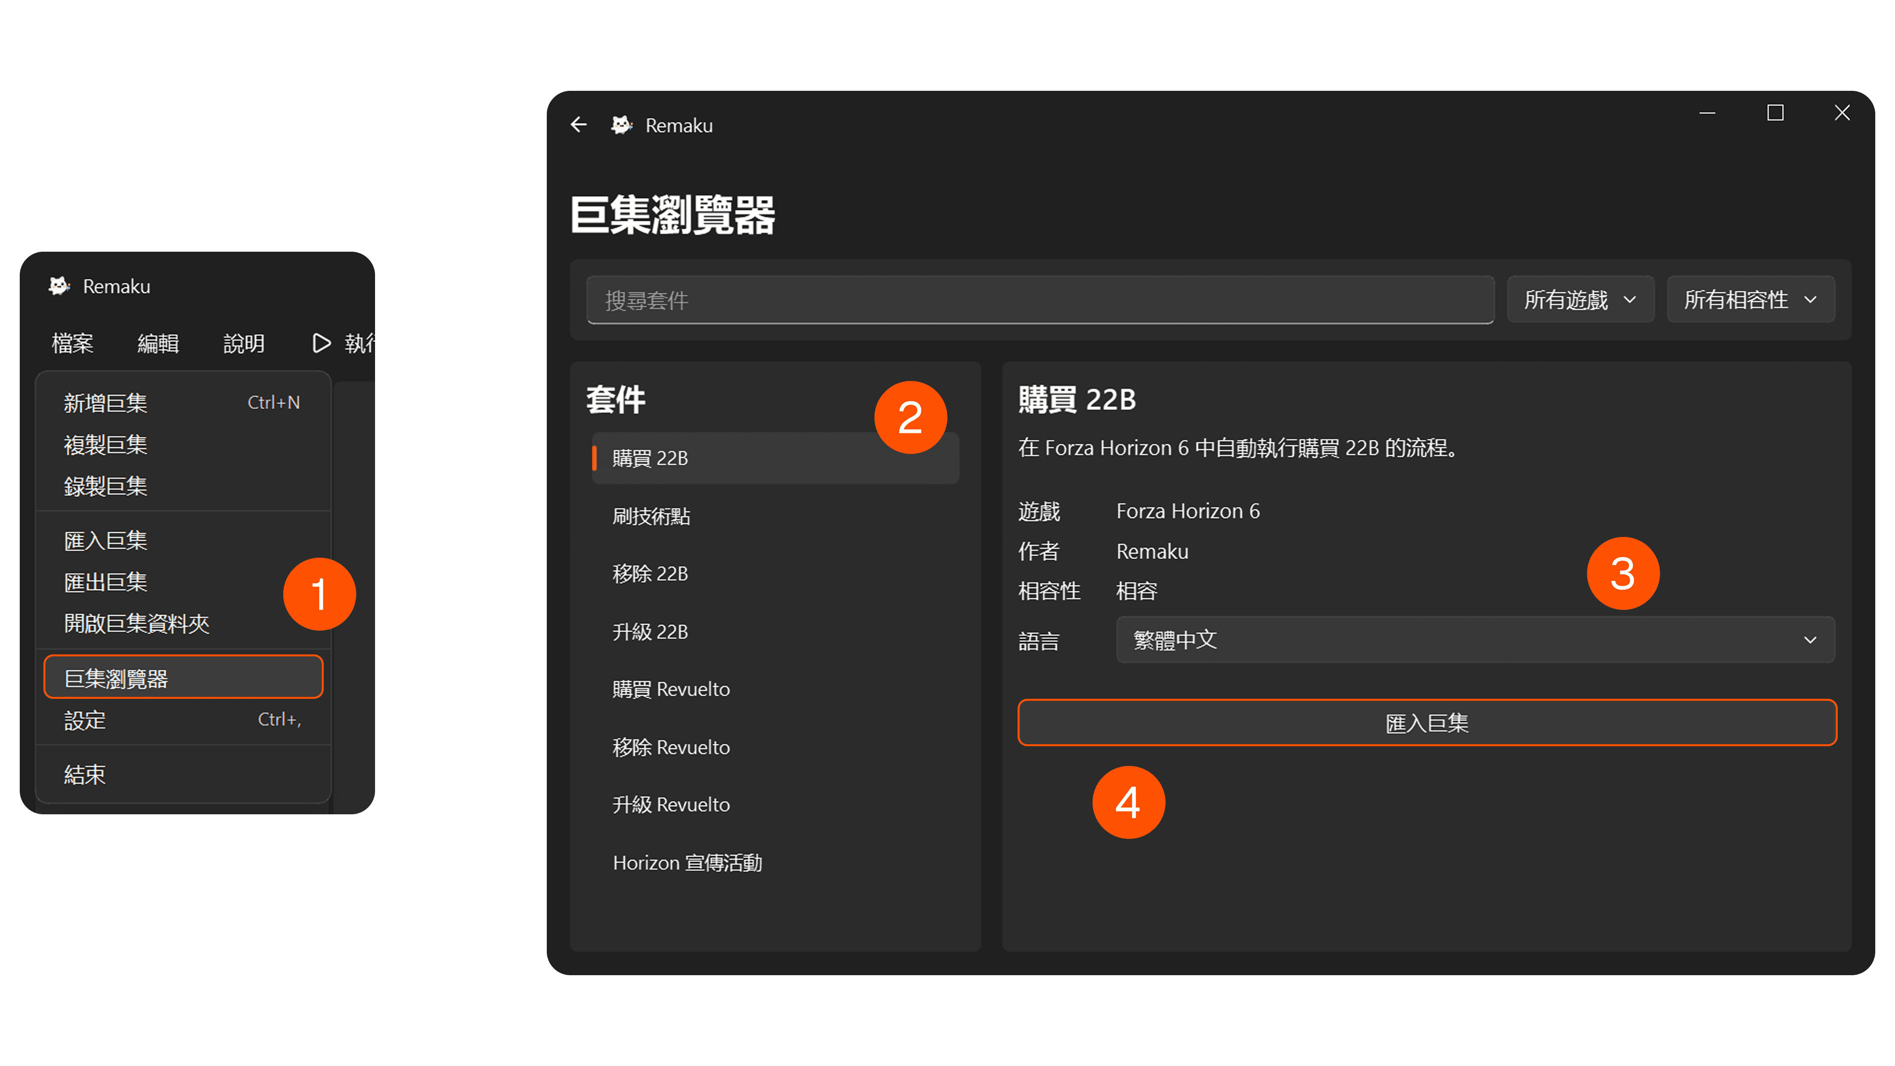
Task: Select the 升級 22B package
Action: pos(775,632)
